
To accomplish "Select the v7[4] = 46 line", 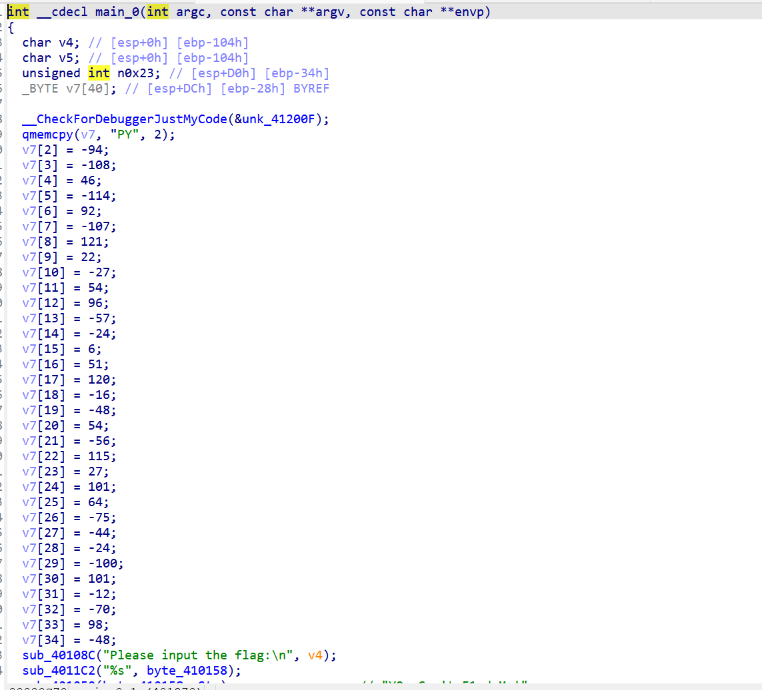I will (62, 180).
